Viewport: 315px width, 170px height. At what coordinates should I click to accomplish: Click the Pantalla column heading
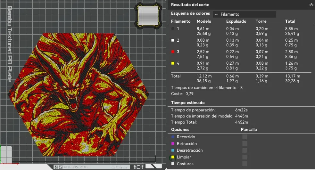(249, 129)
